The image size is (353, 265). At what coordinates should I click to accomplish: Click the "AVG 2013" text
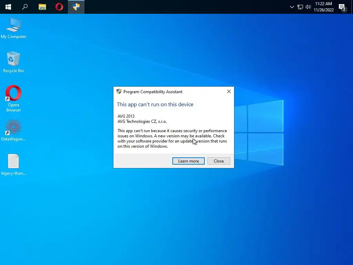pyautogui.click(x=126, y=116)
